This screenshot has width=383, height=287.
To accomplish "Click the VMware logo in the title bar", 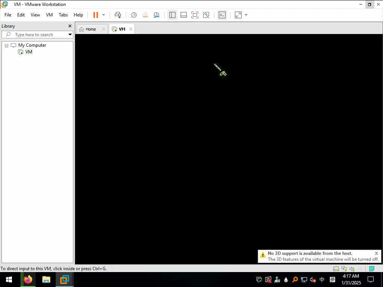I will click(x=4, y=4).
